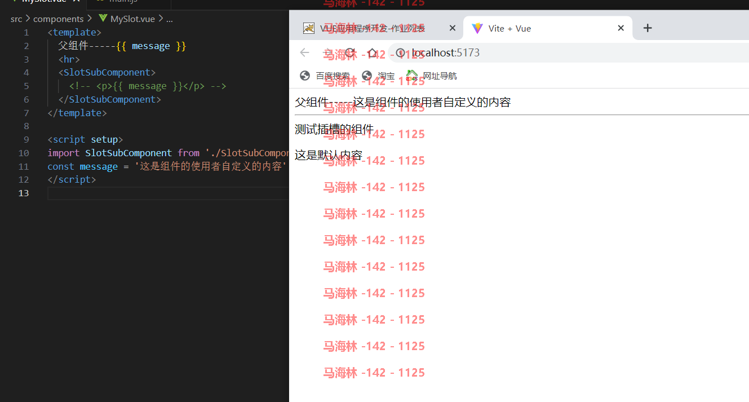Click the <script setup> tag on line 9
Viewport: 749px width, 402px height.
pos(85,139)
